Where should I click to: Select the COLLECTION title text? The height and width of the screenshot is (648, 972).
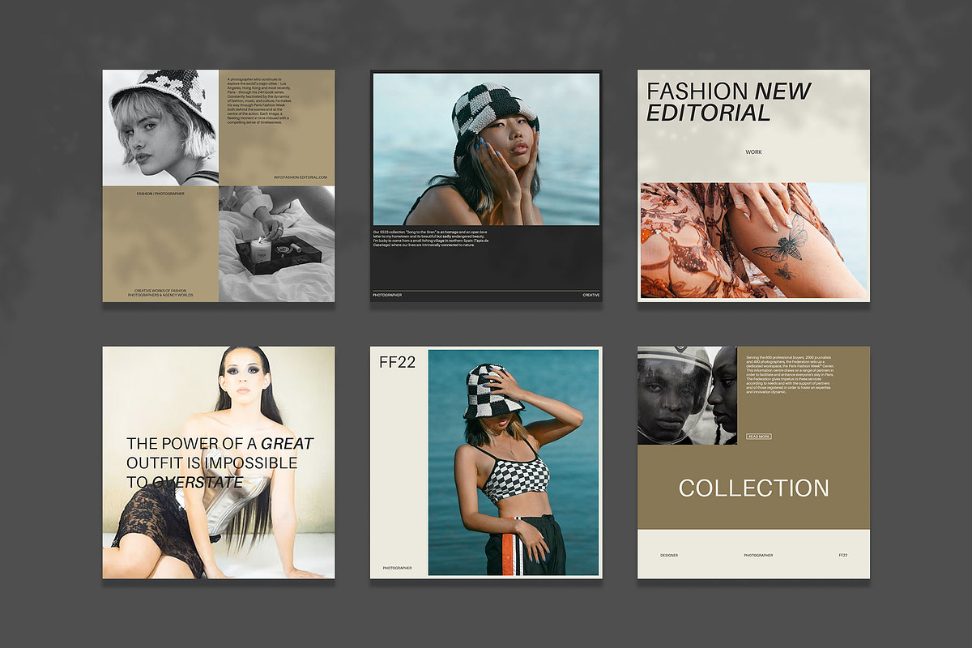click(x=753, y=488)
